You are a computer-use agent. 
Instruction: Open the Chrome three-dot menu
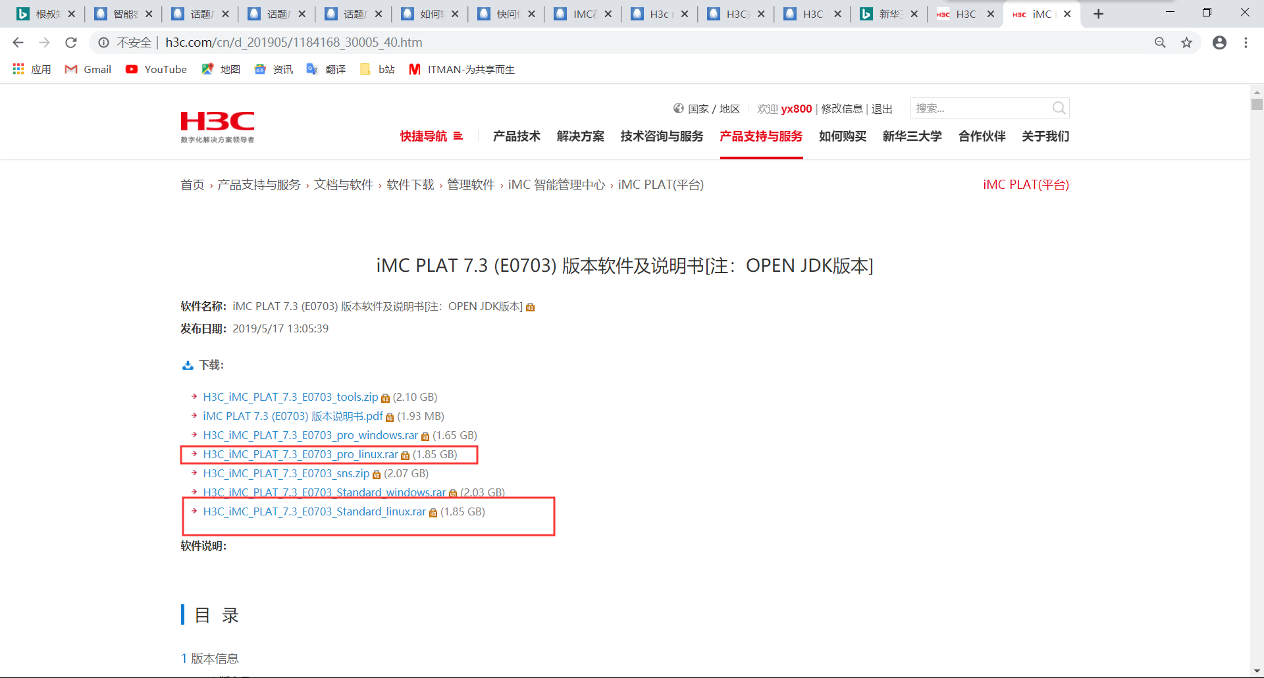(1246, 43)
